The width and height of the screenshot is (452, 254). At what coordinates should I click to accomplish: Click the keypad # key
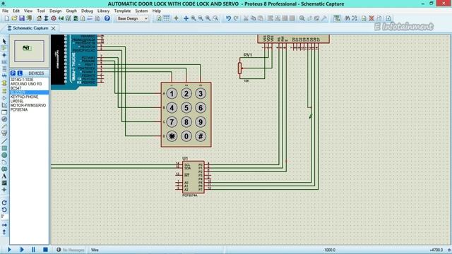click(201, 136)
